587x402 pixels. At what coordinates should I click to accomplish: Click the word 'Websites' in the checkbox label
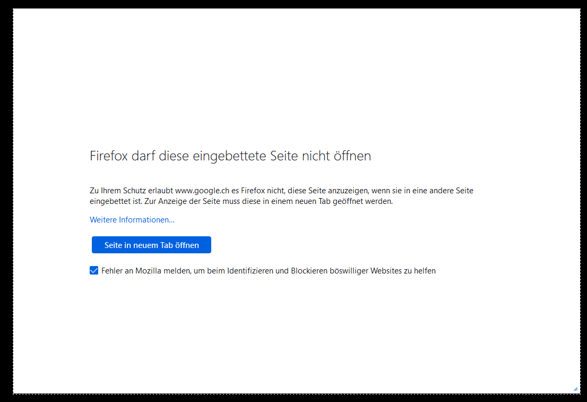[x=386, y=271]
